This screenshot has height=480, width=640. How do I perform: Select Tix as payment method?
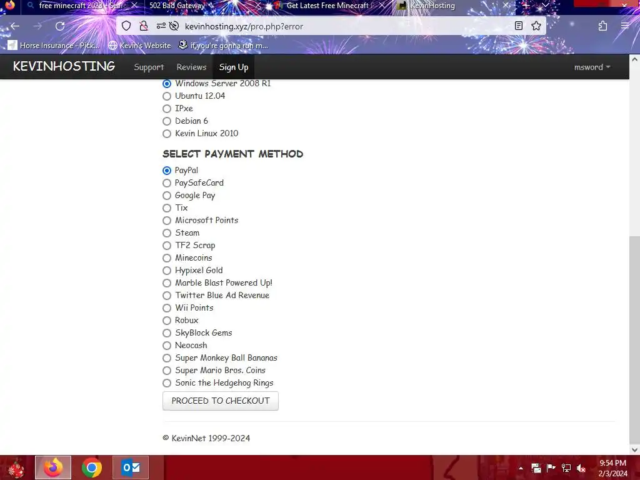166,208
